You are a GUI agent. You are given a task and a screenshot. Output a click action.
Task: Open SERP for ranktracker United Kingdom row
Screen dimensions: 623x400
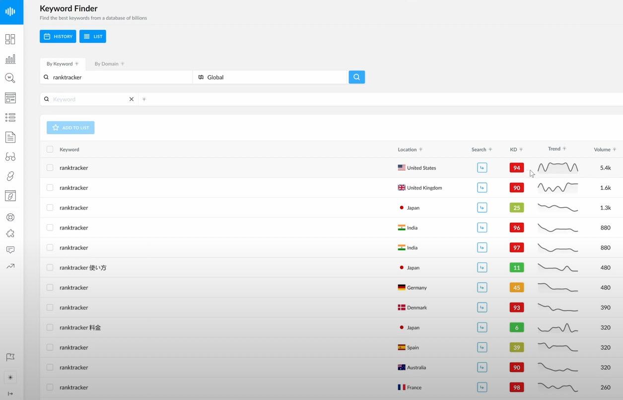point(482,188)
